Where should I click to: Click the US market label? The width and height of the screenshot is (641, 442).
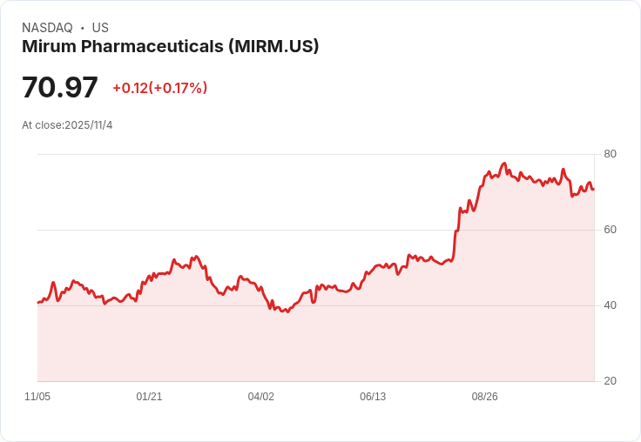(100, 28)
